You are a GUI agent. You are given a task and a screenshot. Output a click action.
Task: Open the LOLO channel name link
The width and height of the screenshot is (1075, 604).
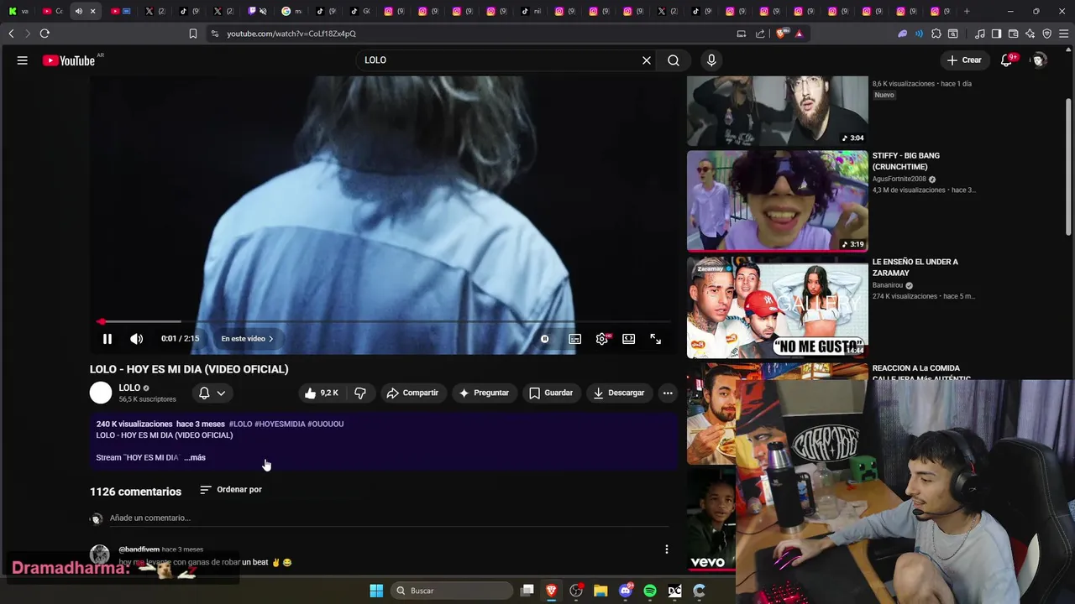point(129,388)
